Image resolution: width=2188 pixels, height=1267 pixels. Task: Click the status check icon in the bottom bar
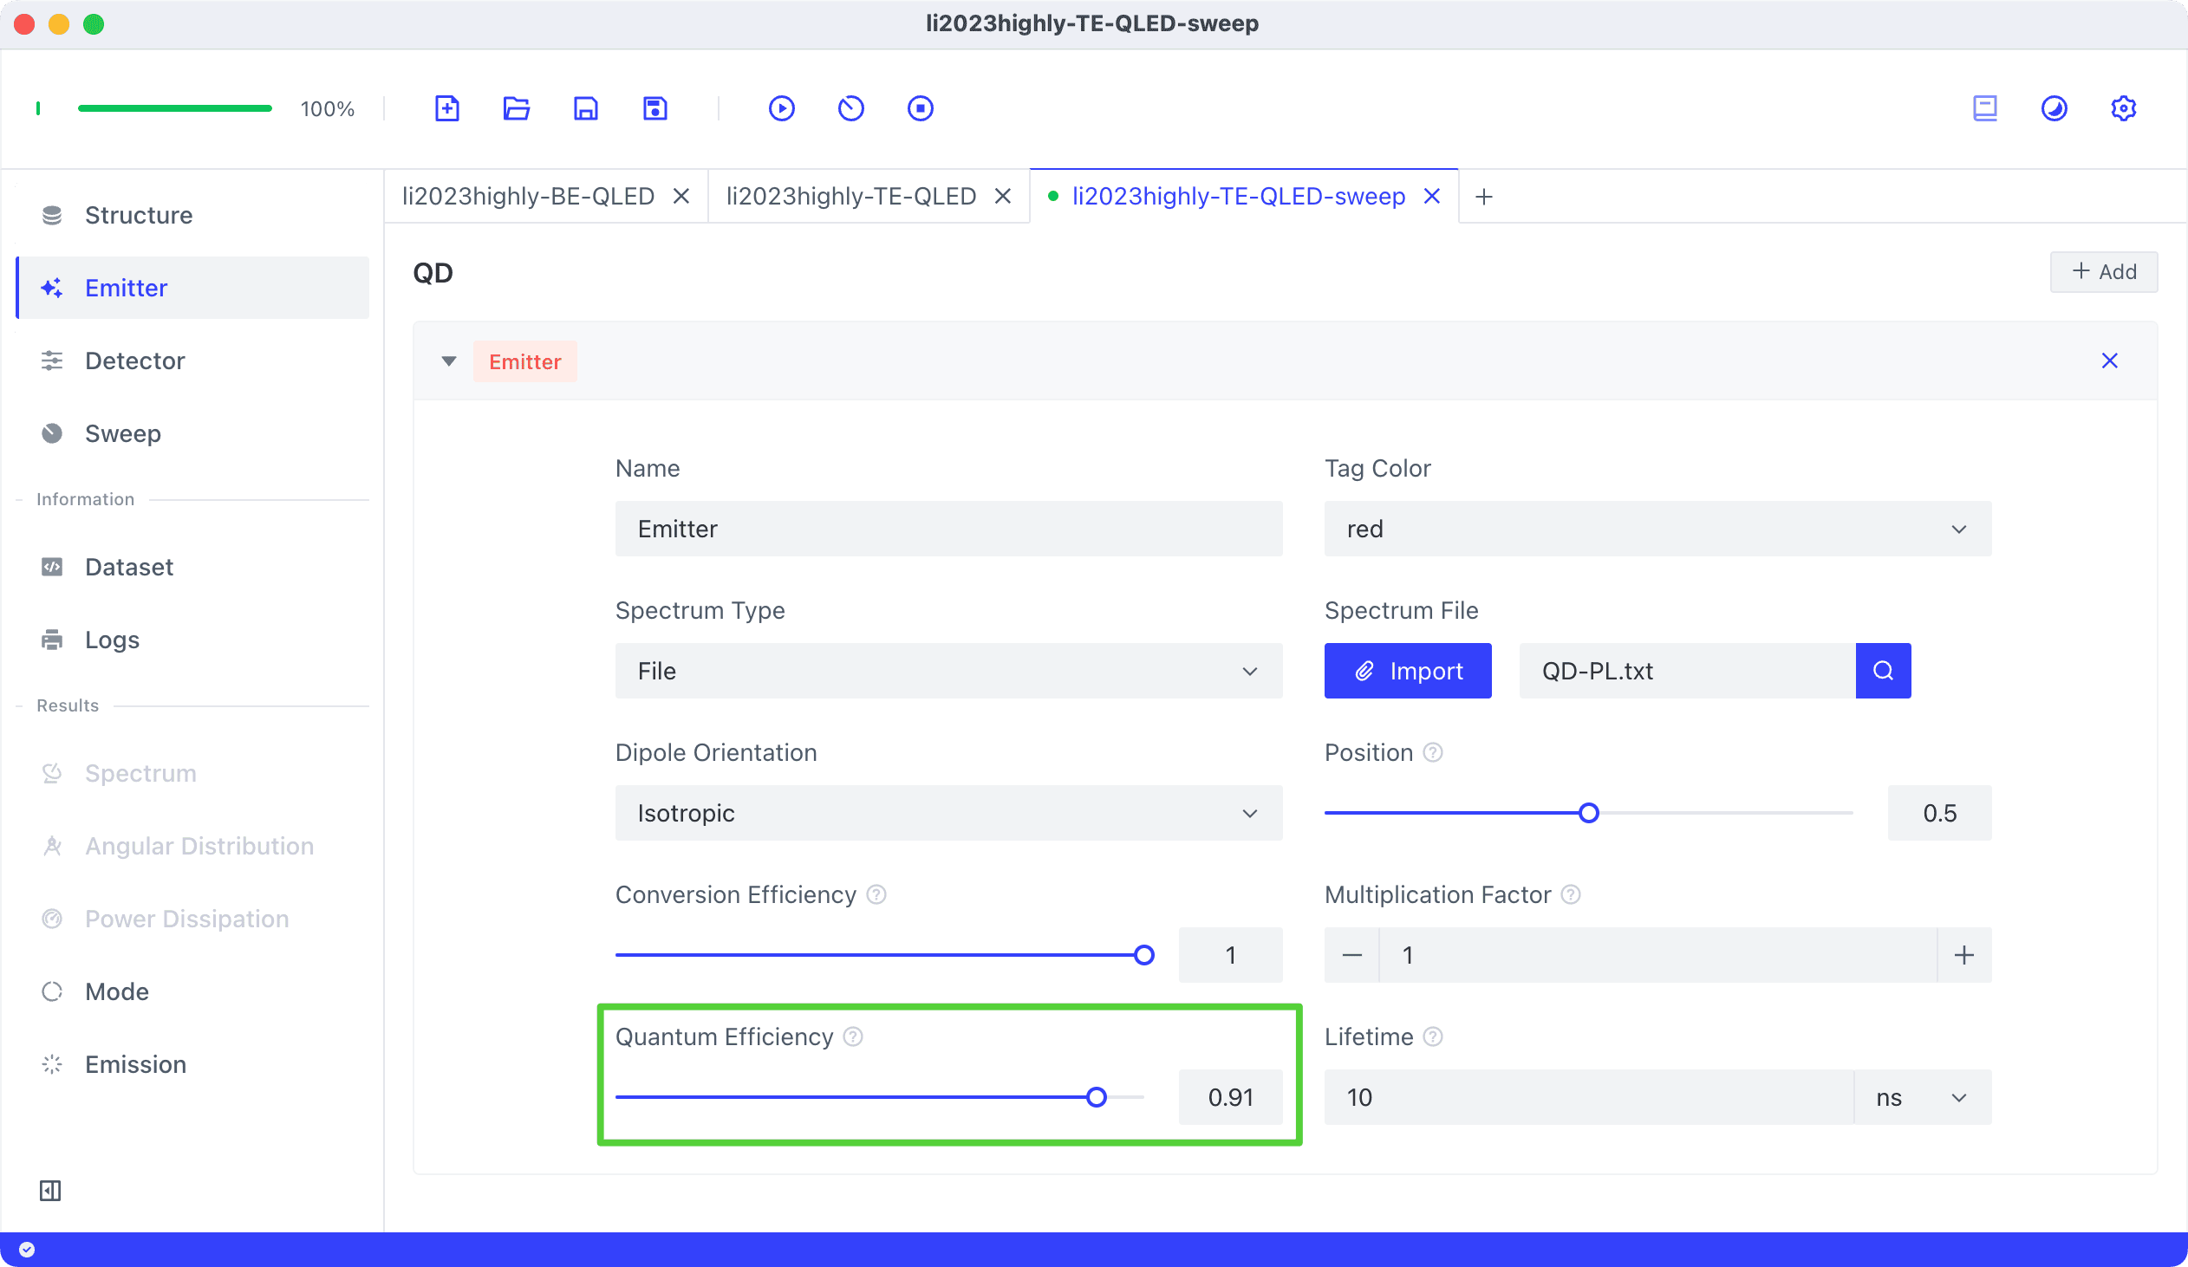27,1250
